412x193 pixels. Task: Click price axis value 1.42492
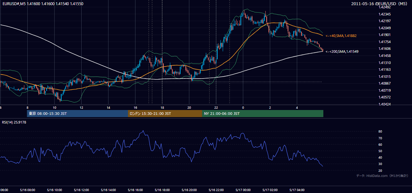coord(385,7)
